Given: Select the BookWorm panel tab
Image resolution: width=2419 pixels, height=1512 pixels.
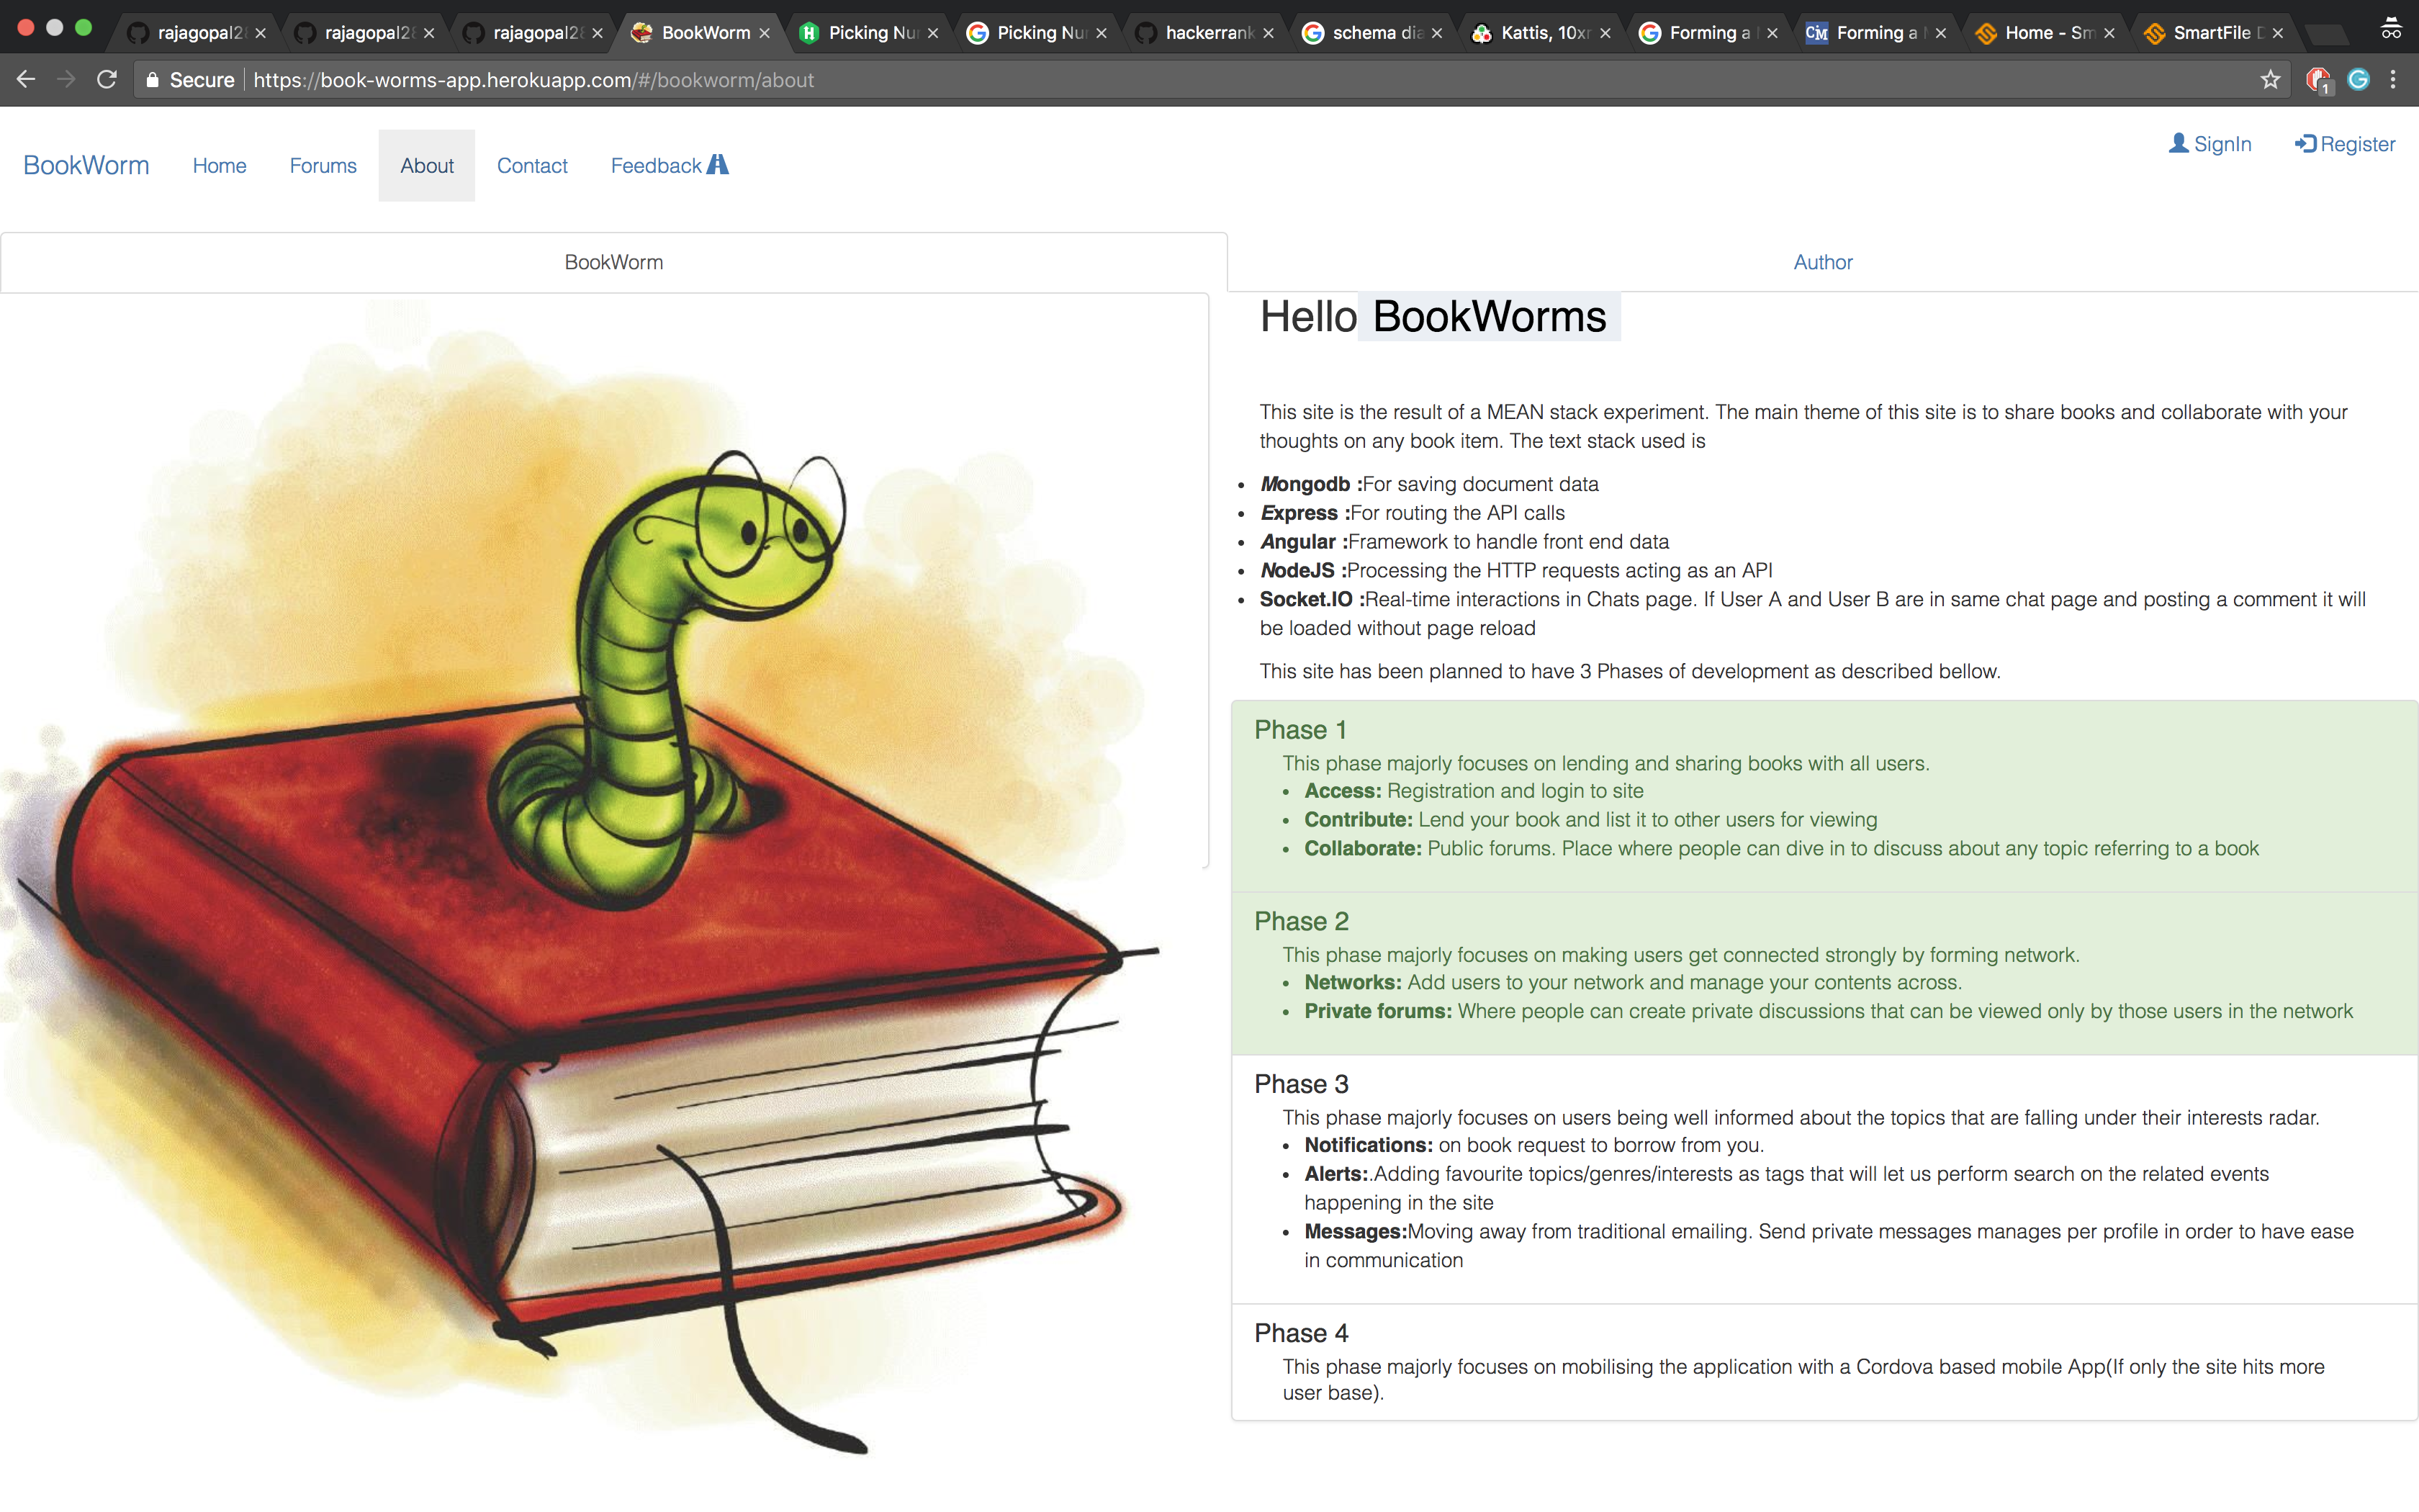Looking at the screenshot, I should tap(613, 262).
